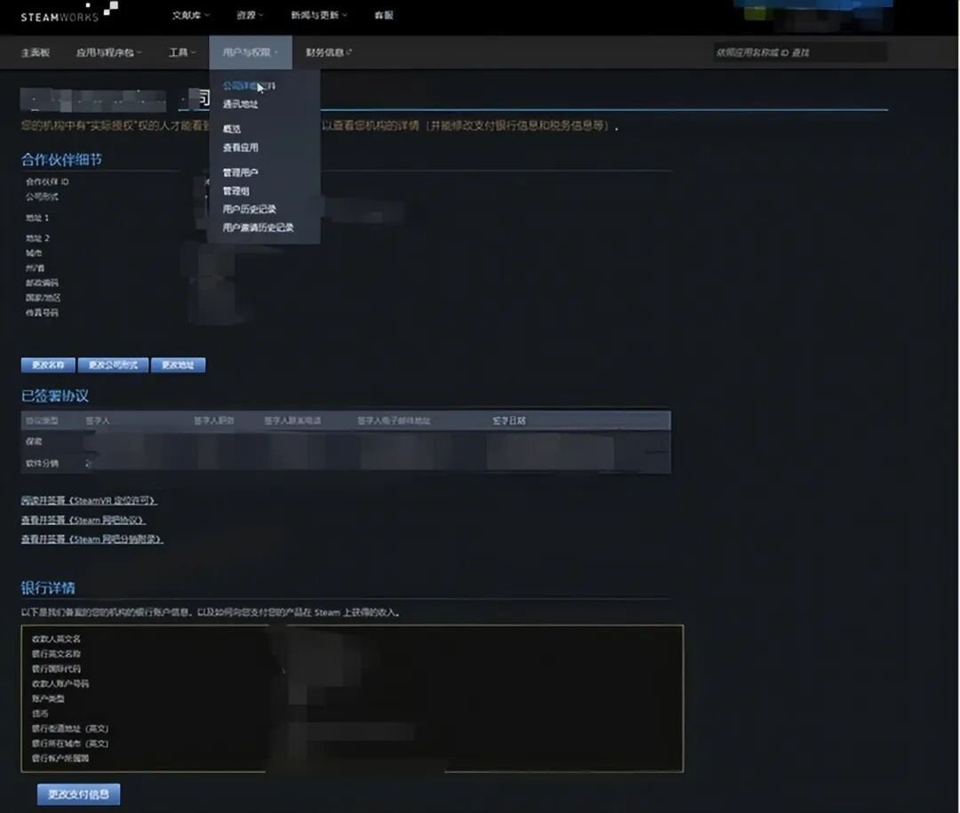
Task: Select first dropdown item under the cursor
Action: 249,85
